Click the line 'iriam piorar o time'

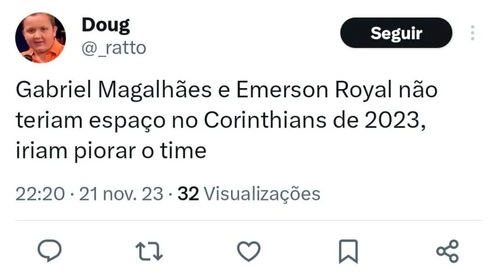[111, 151]
